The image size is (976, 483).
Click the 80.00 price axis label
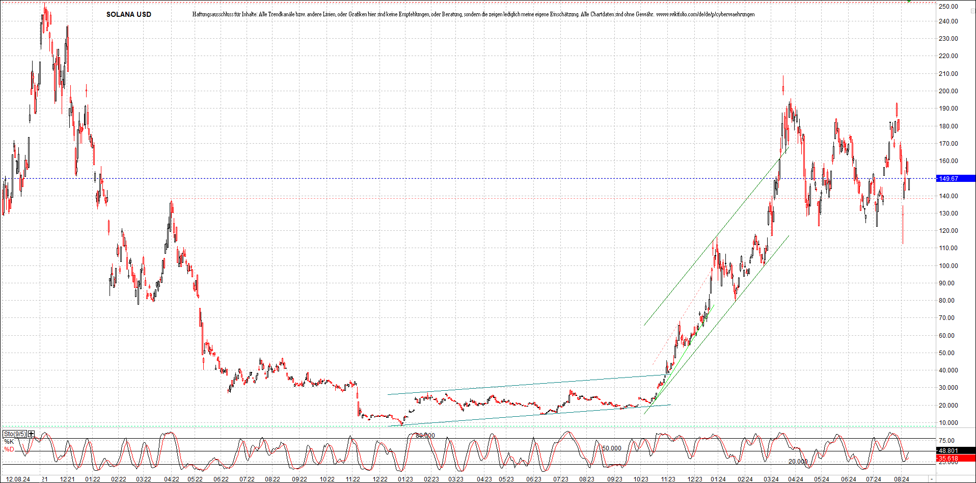coord(947,301)
